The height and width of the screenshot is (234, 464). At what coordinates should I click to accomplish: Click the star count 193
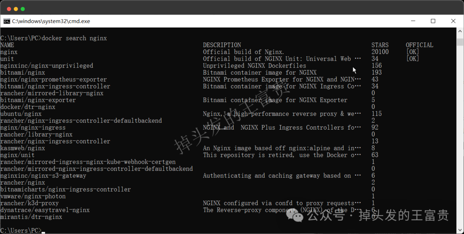377,73
